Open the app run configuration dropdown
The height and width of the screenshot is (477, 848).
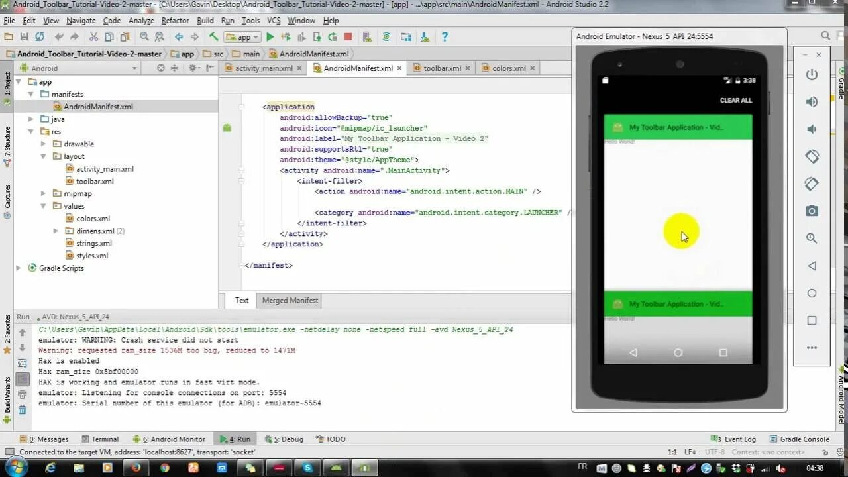242,37
